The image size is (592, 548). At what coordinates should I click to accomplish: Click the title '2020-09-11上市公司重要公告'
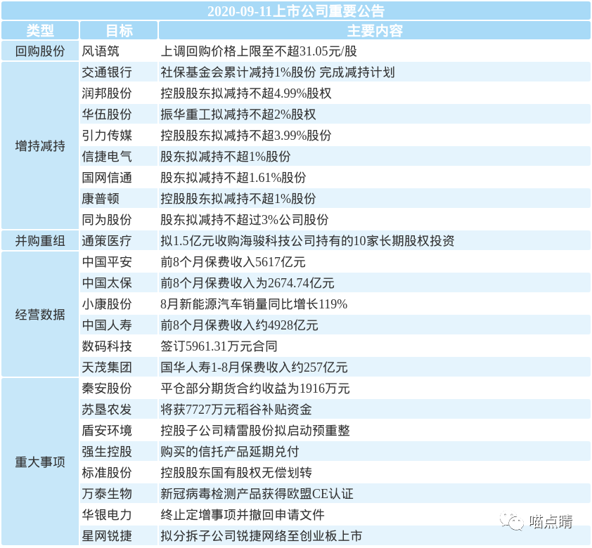[296, 11]
